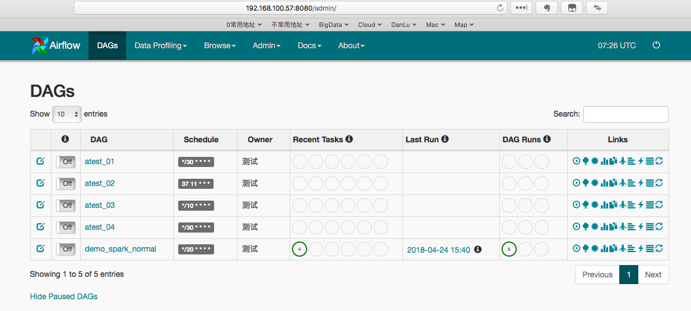Expand the Admin menu
Viewport: 691px width, 311px height.
(266, 45)
